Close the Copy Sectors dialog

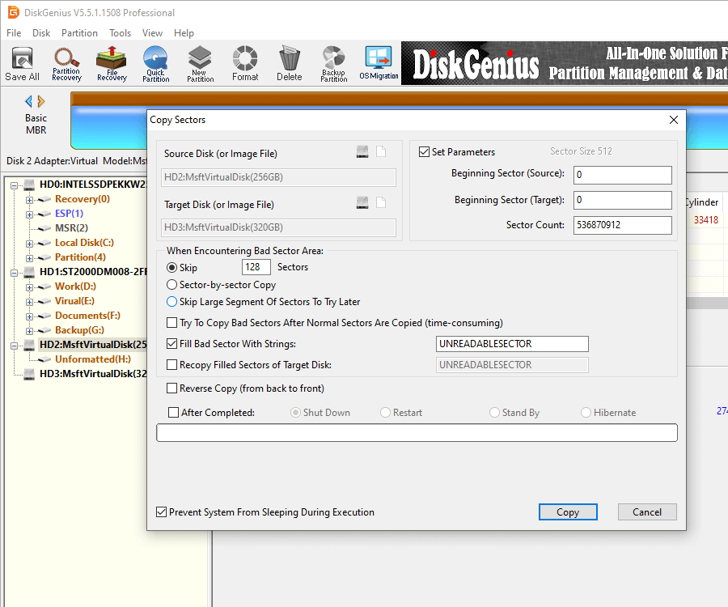click(674, 120)
